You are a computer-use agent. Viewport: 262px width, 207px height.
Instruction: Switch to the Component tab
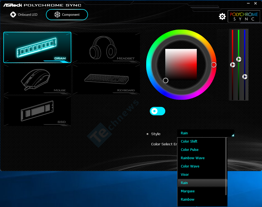click(x=67, y=15)
